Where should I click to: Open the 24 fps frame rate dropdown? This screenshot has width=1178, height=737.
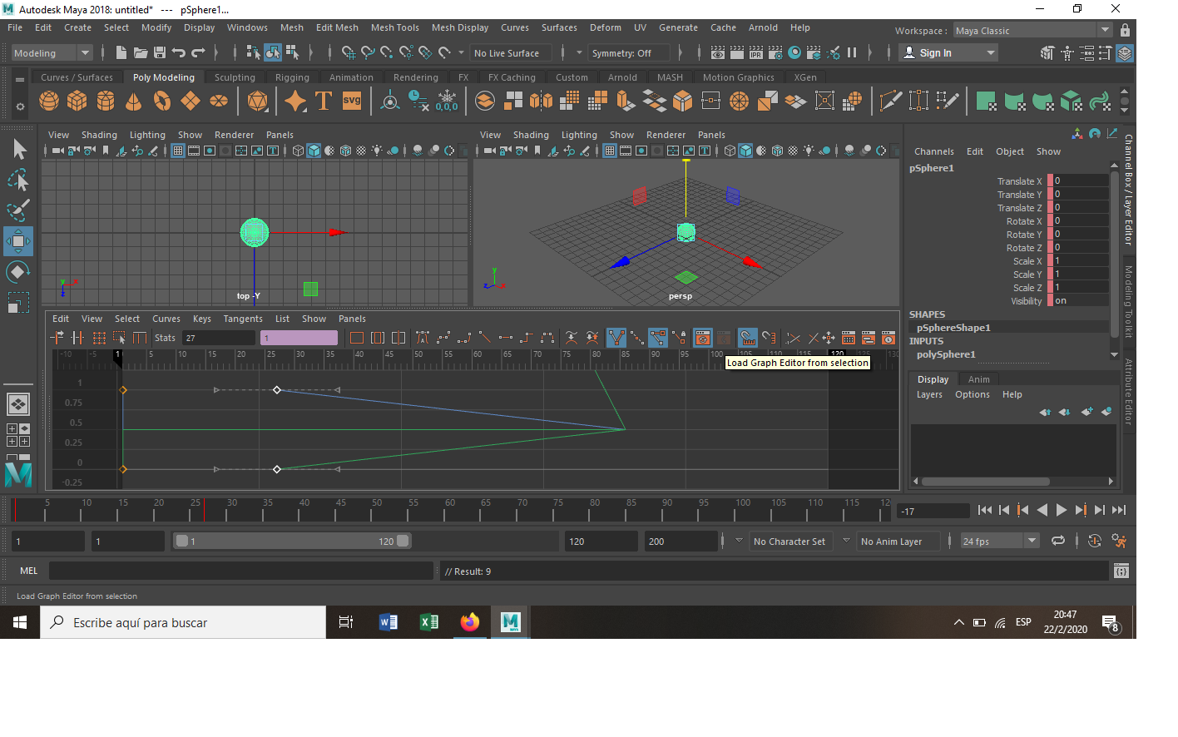(1000, 542)
